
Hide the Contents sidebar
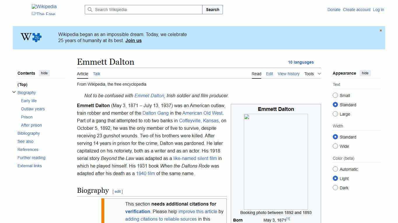[44, 73]
